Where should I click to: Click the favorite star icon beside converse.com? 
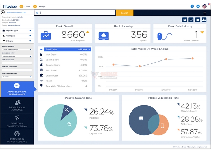3,12
